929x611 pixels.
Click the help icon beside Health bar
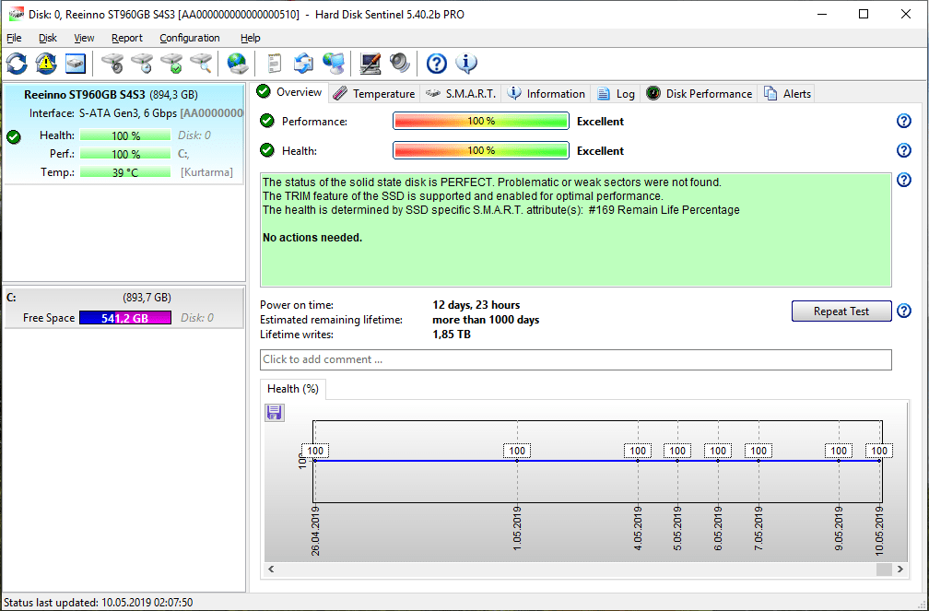point(903,150)
